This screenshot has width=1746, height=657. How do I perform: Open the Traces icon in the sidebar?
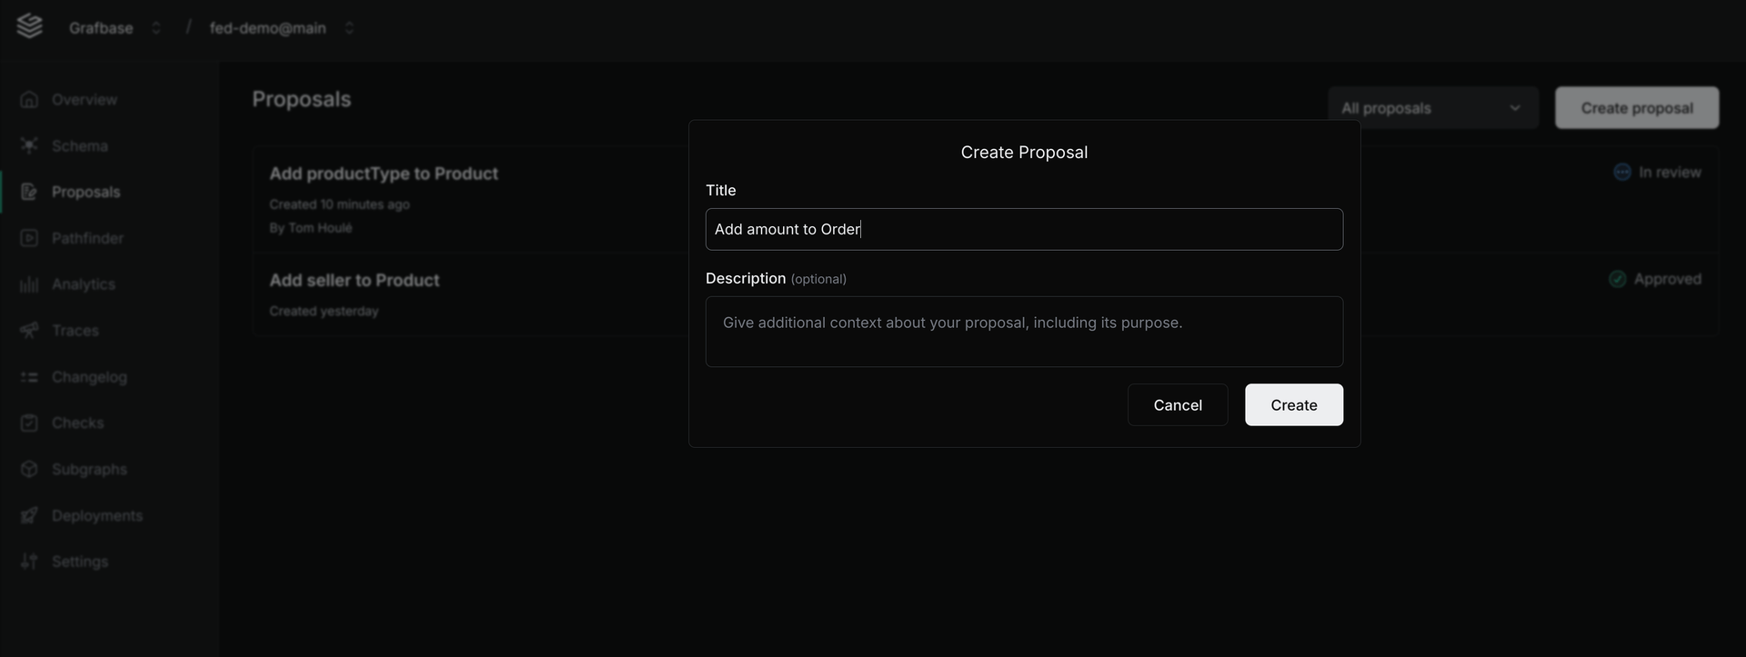[x=29, y=331]
